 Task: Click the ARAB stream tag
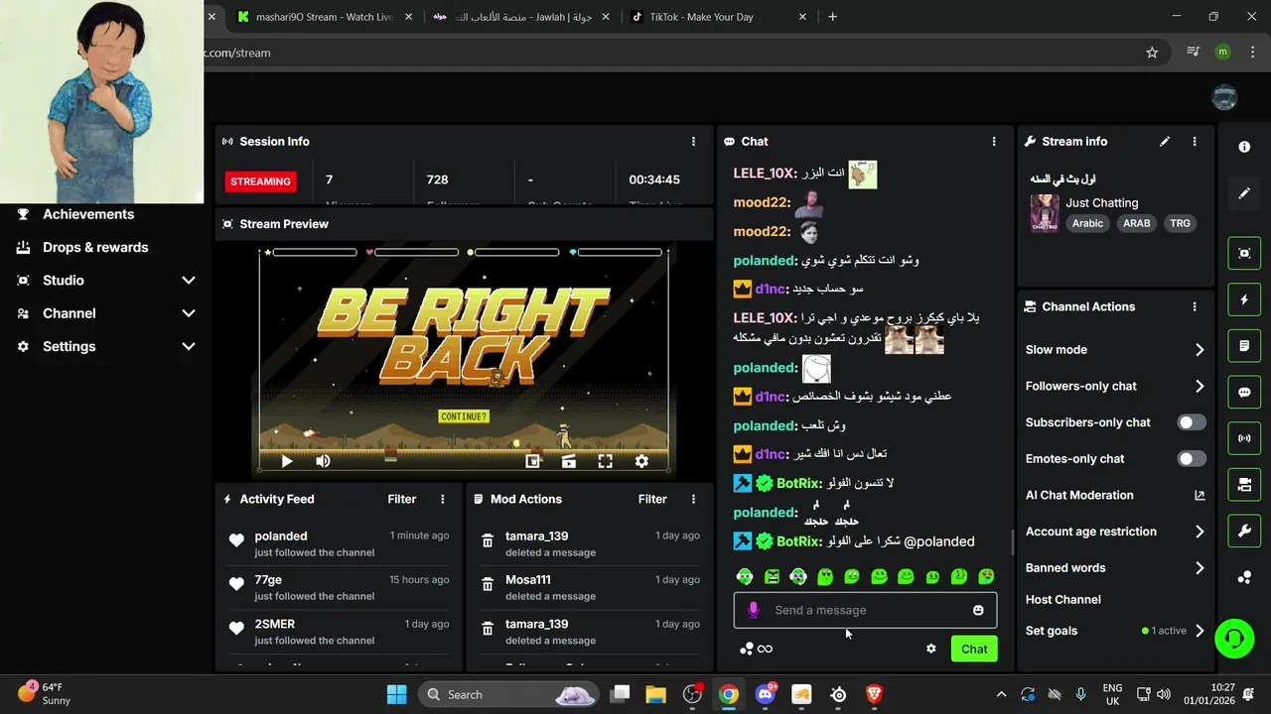(1136, 224)
